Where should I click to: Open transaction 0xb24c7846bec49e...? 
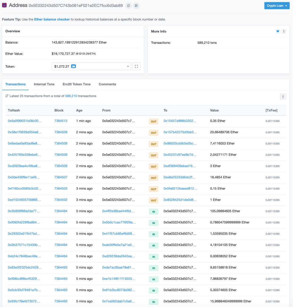[24, 256]
